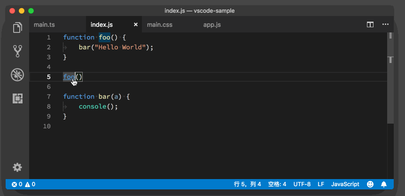This screenshot has height=196, width=405.
Task: Close the index.js tab
Action: click(x=136, y=24)
